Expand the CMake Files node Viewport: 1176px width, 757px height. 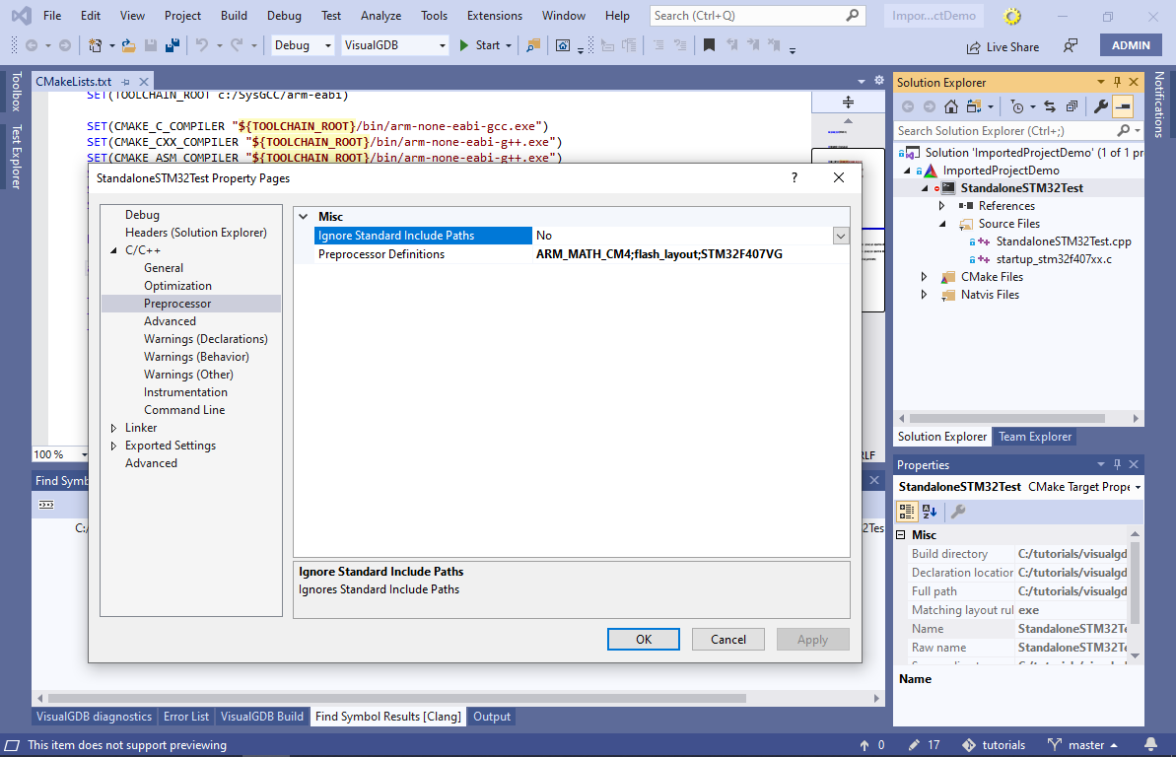coord(924,277)
